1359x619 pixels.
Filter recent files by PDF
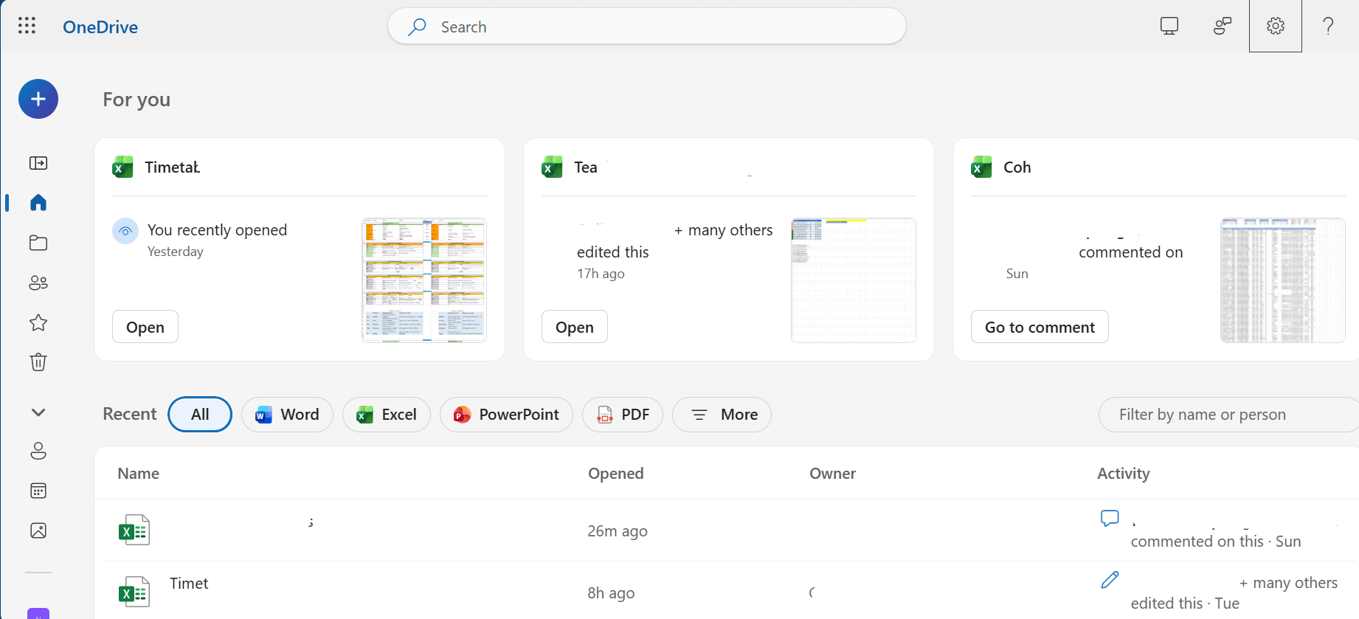[623, 415]
